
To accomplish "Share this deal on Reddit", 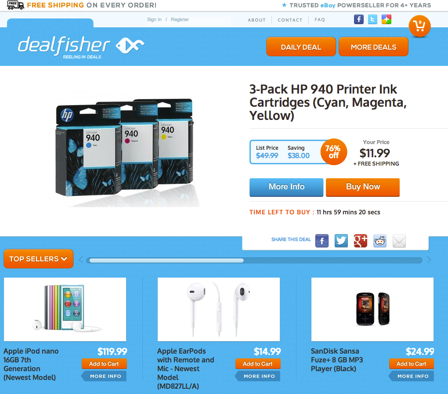I will tap(380, 241).
